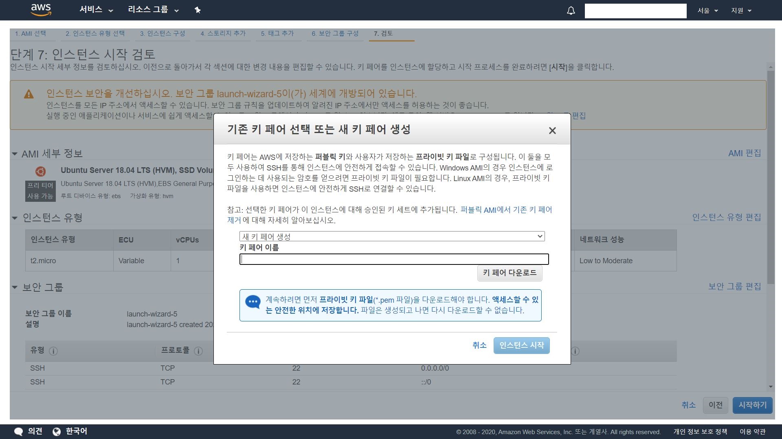This screenshot has height=439, width=782.
Task: Open the 새 키 페어 생성 dropdown
Action: tap(392, 236)
